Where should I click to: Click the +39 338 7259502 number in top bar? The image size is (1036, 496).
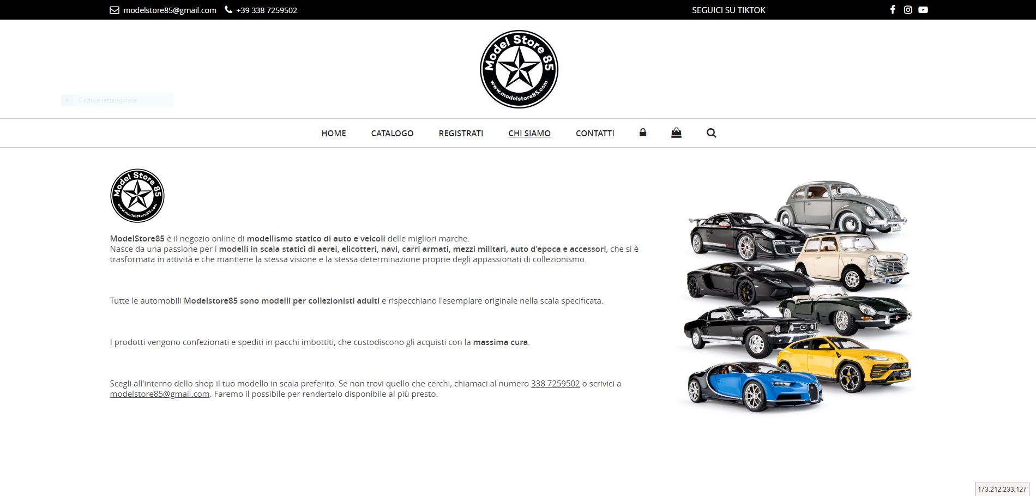267,10
